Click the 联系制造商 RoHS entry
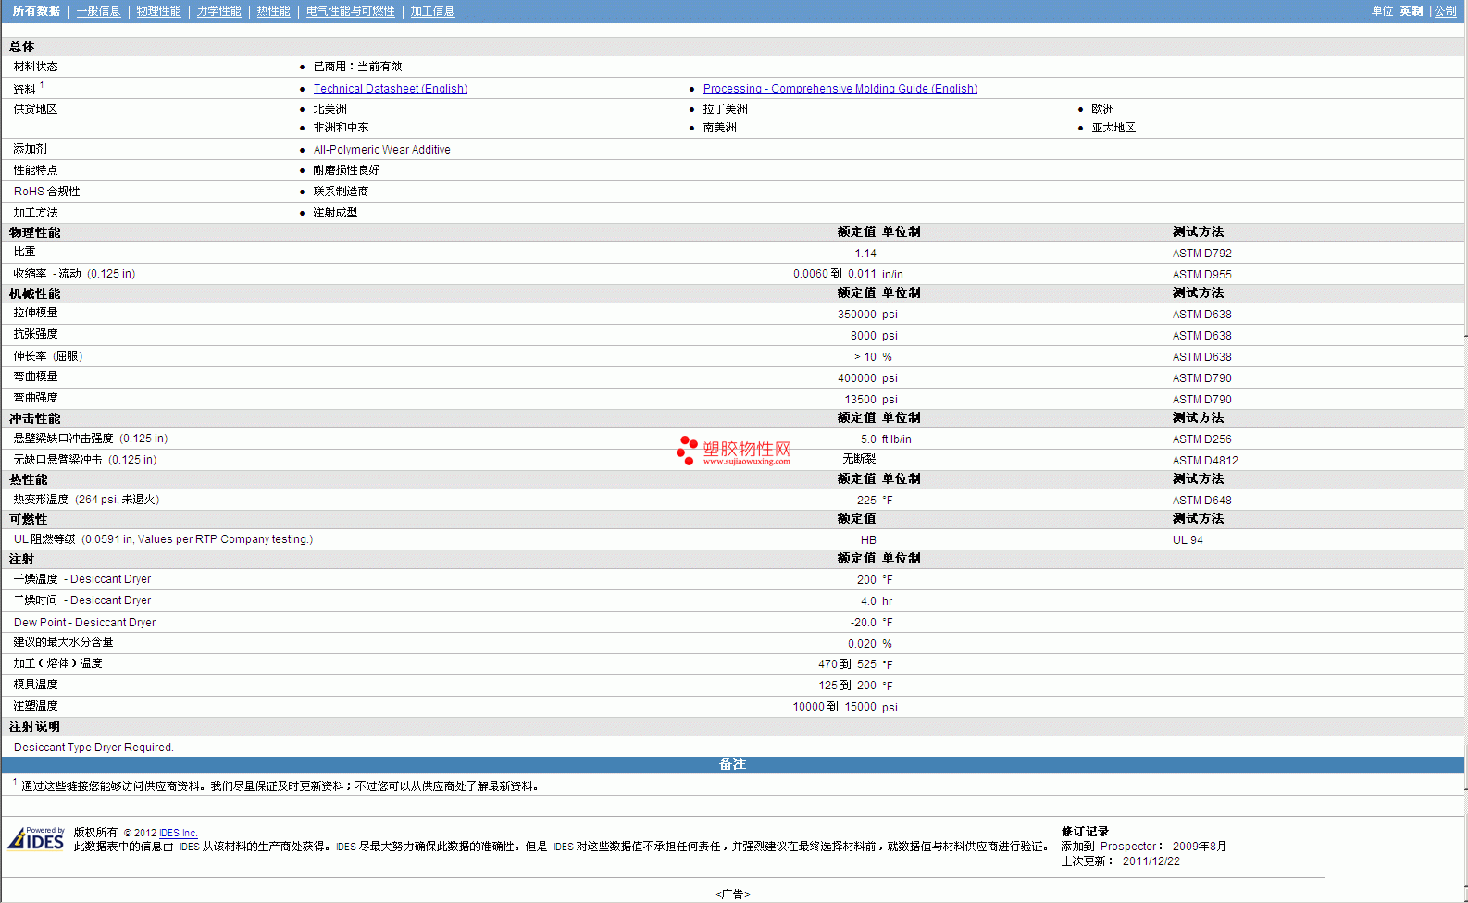1468x903 pixels. 341,192
